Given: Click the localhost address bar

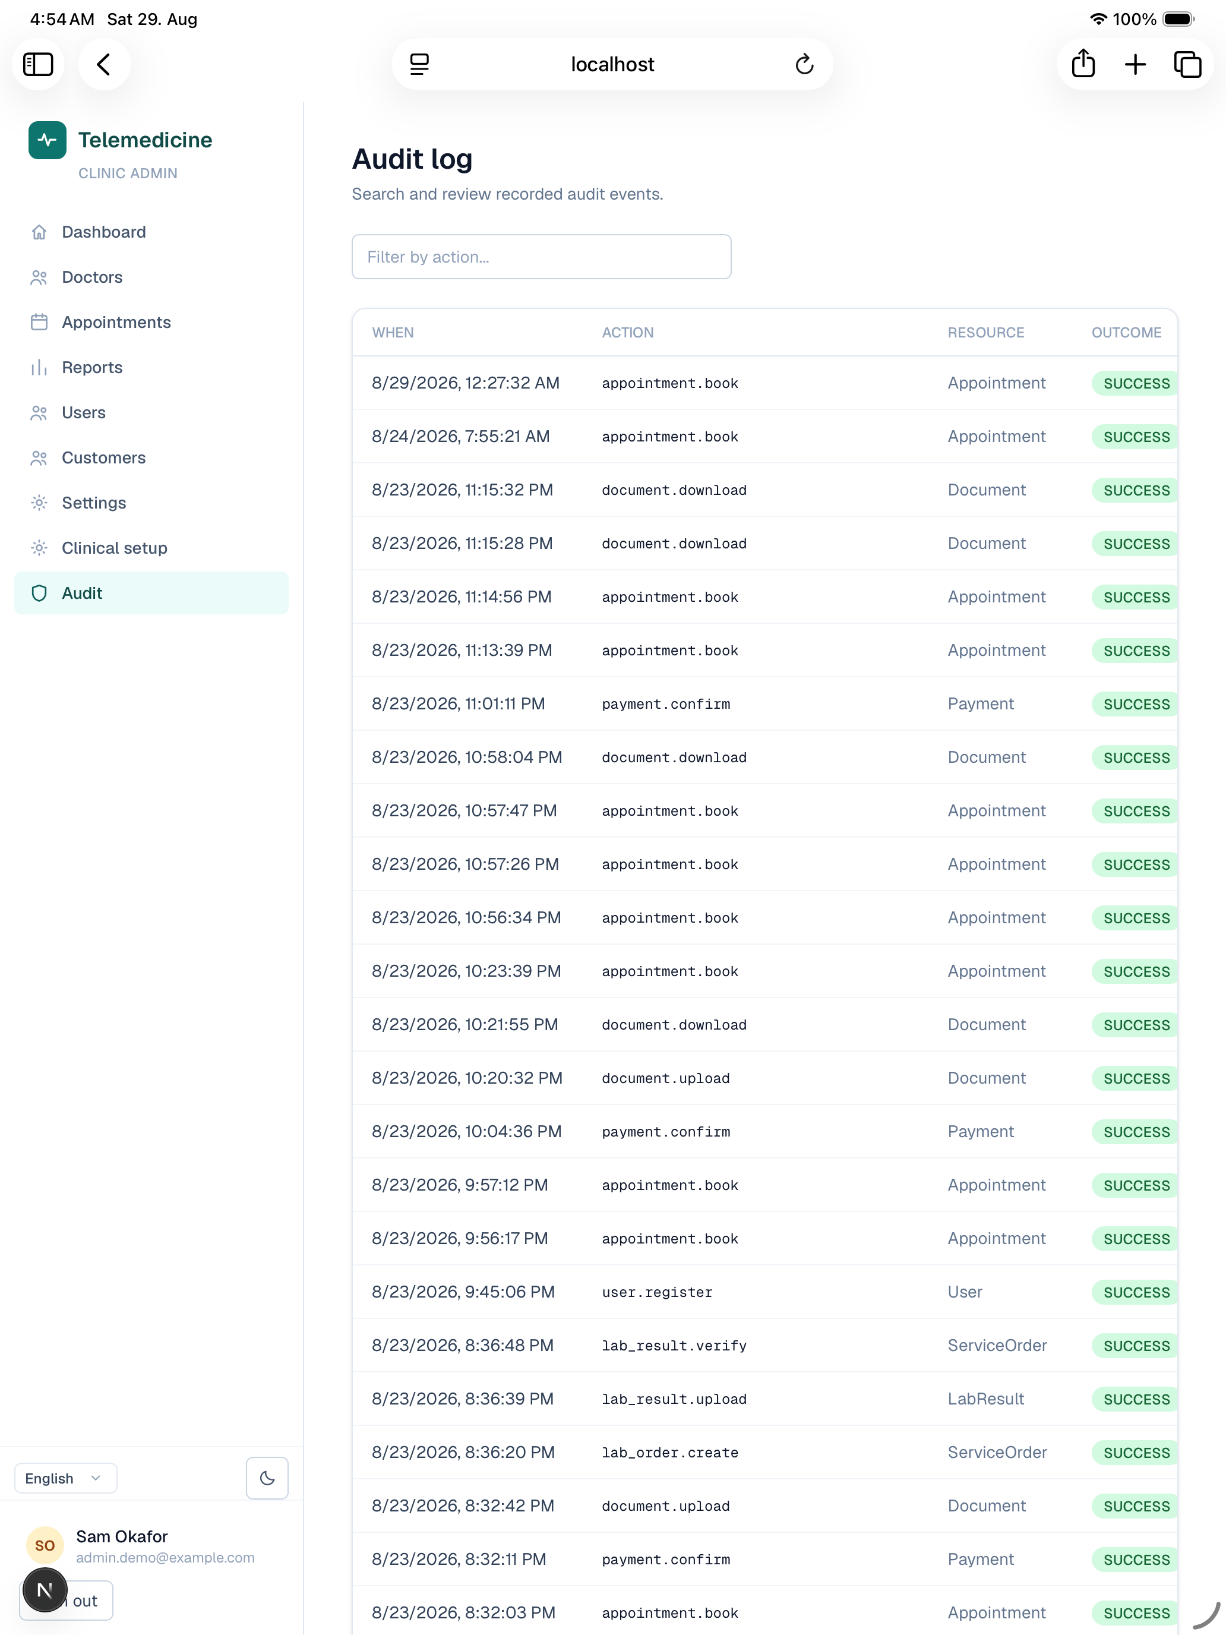Looking at the screenshot, I should click(612, 64).
